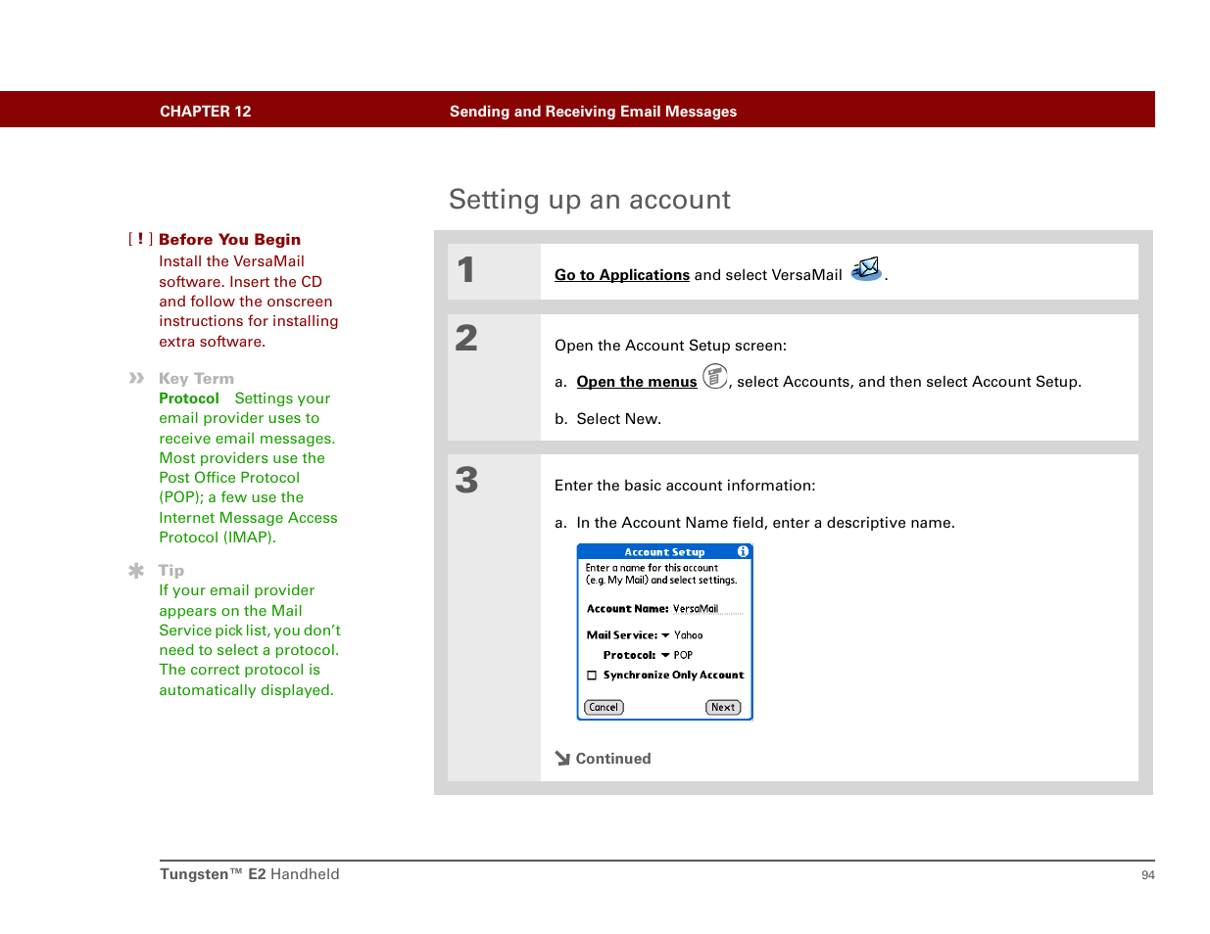Click the Account Setup title bar
The image size is (1210, 934).
pyautogui.click(x=665, y=552)
